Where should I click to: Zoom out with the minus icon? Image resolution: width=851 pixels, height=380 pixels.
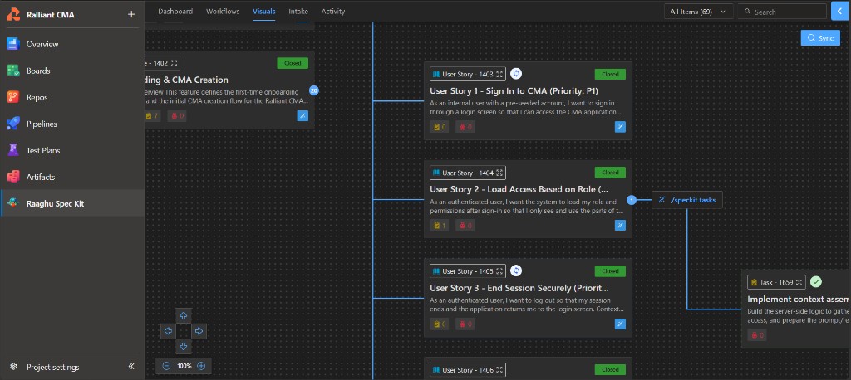point(166,366)
